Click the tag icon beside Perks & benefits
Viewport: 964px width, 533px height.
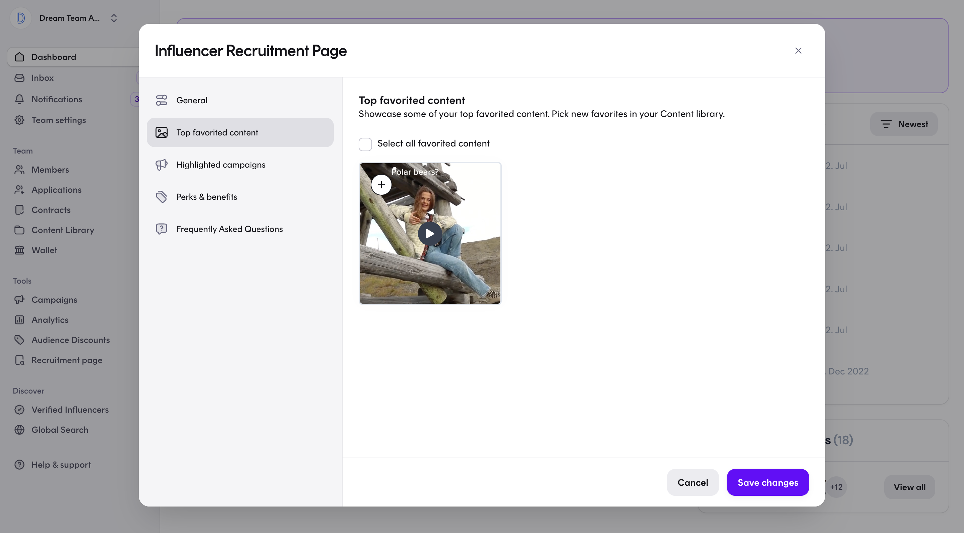coord(161,197)
